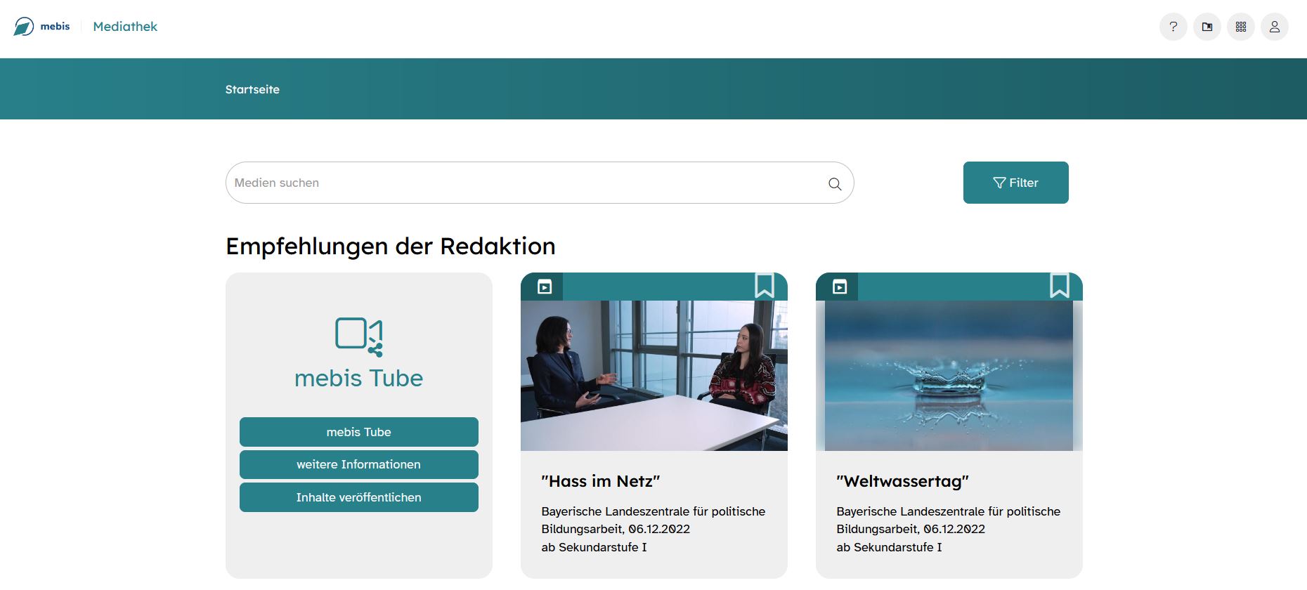Click video type icon on Weltwassertag card

click(840, 287)
